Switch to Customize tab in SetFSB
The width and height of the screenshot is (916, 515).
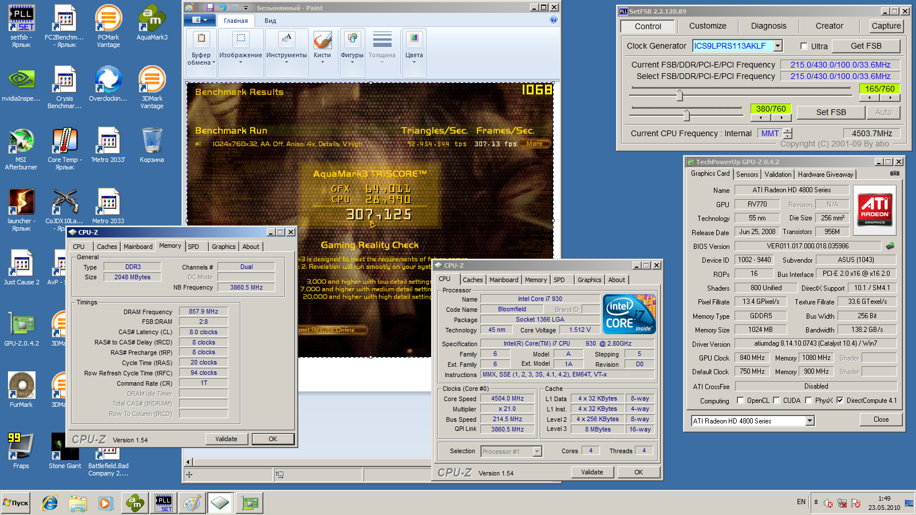(x=708, y=26)
